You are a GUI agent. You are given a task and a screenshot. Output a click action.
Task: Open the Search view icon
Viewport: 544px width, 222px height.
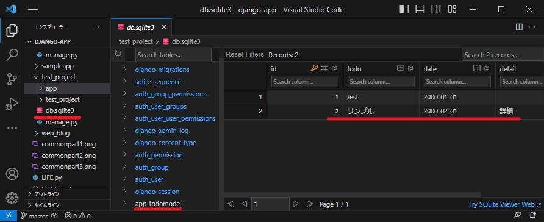[x=12, y=54]
